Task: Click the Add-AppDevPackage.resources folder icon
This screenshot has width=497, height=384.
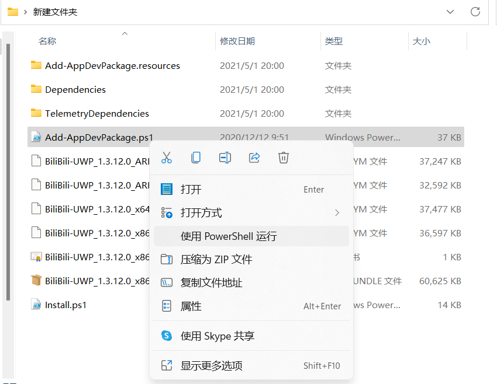Action: [36, 65]
